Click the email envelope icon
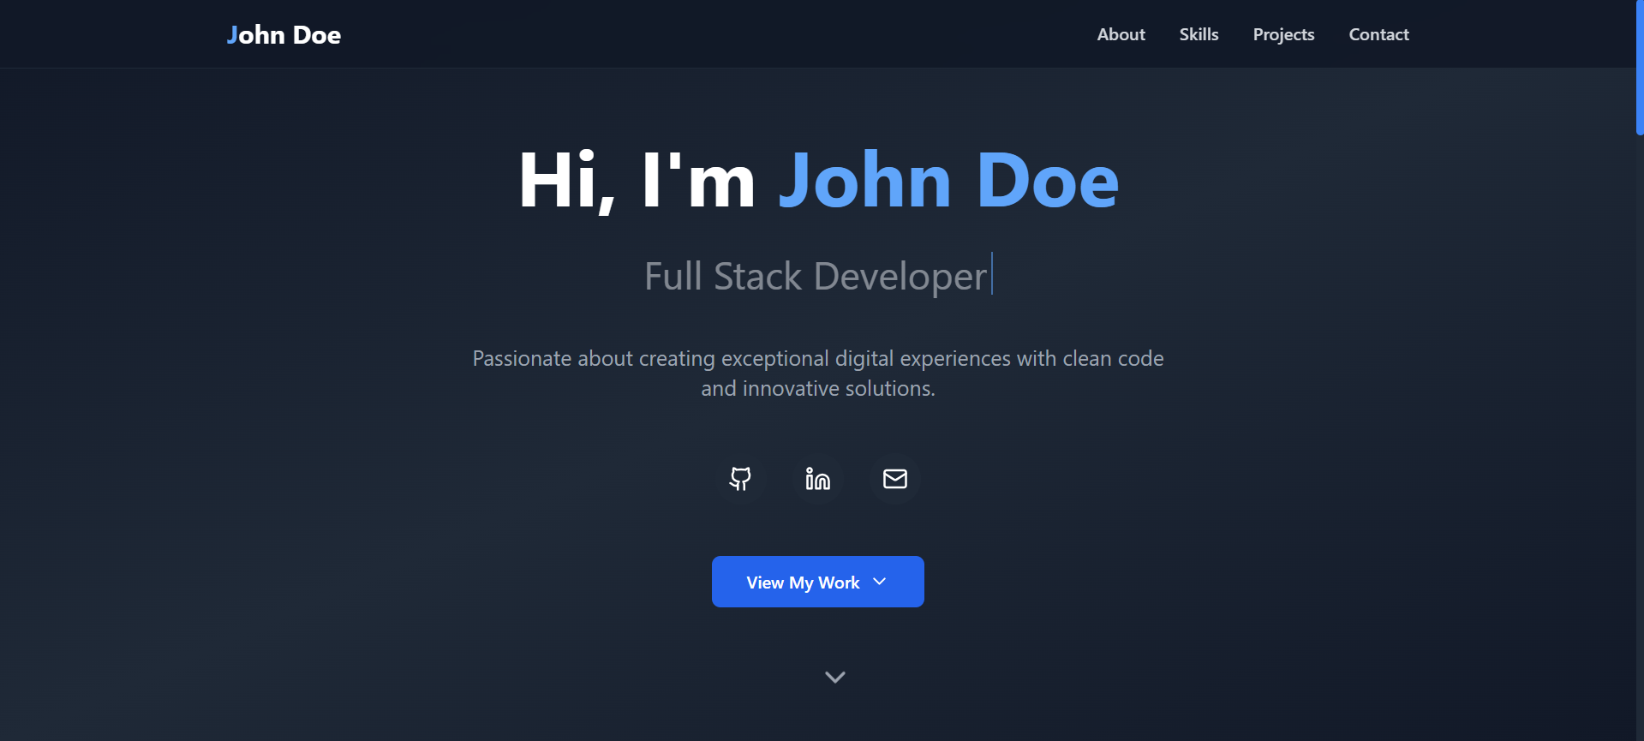 point(894,479)
